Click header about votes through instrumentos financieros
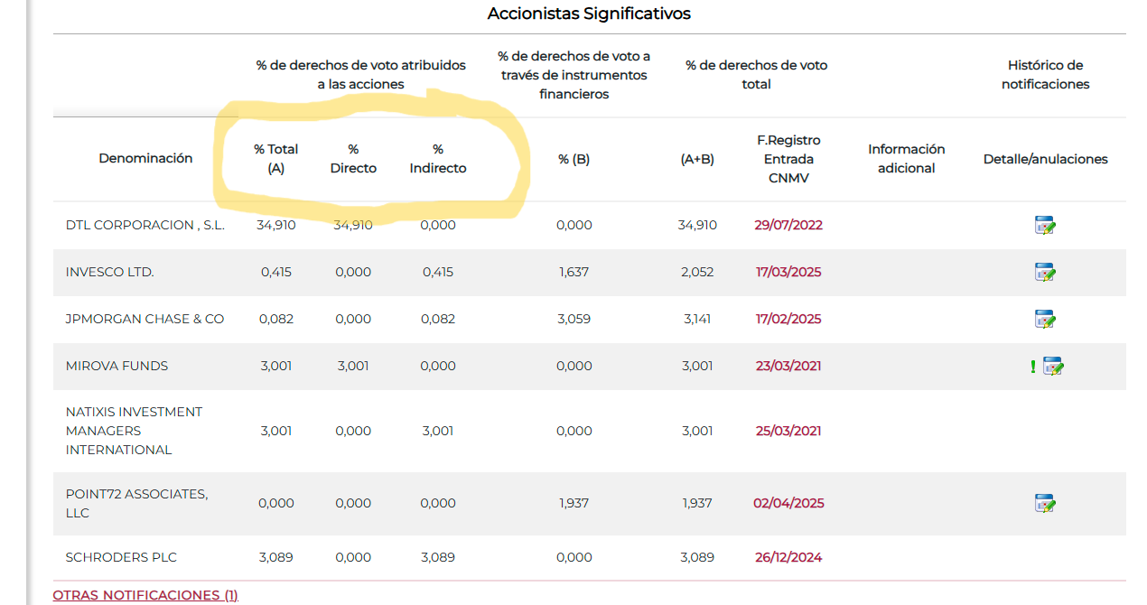 [573, 75]
